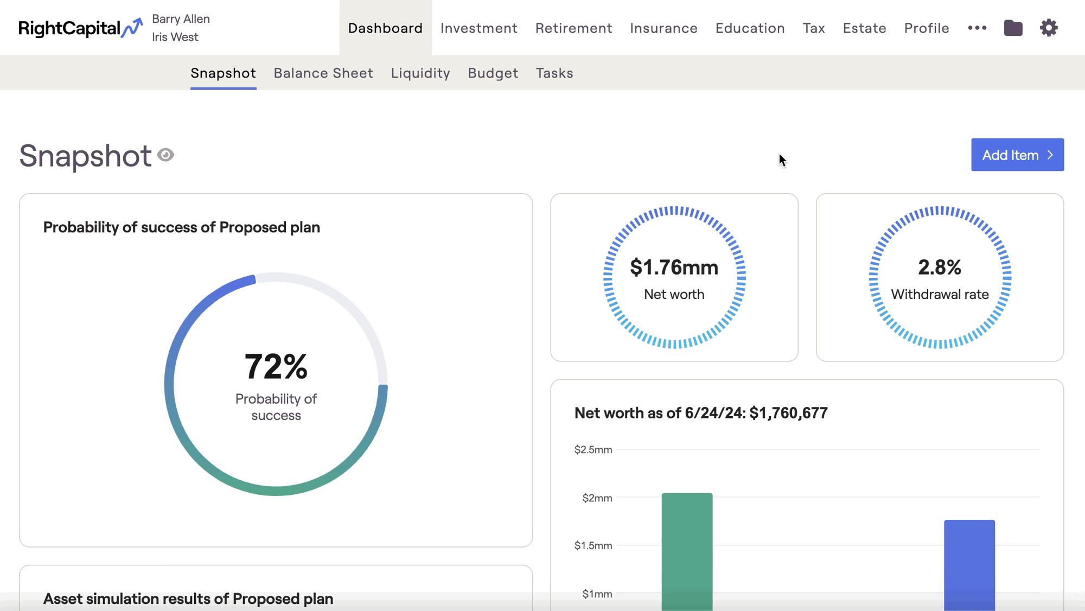Open the Liquidity tab

(x=420, y=73)
